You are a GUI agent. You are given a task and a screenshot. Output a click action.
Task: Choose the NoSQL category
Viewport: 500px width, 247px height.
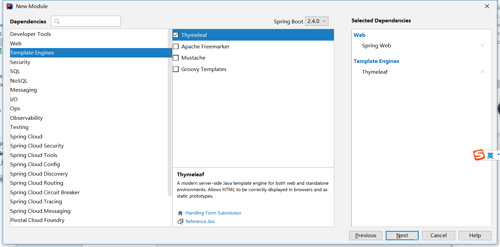89,81
